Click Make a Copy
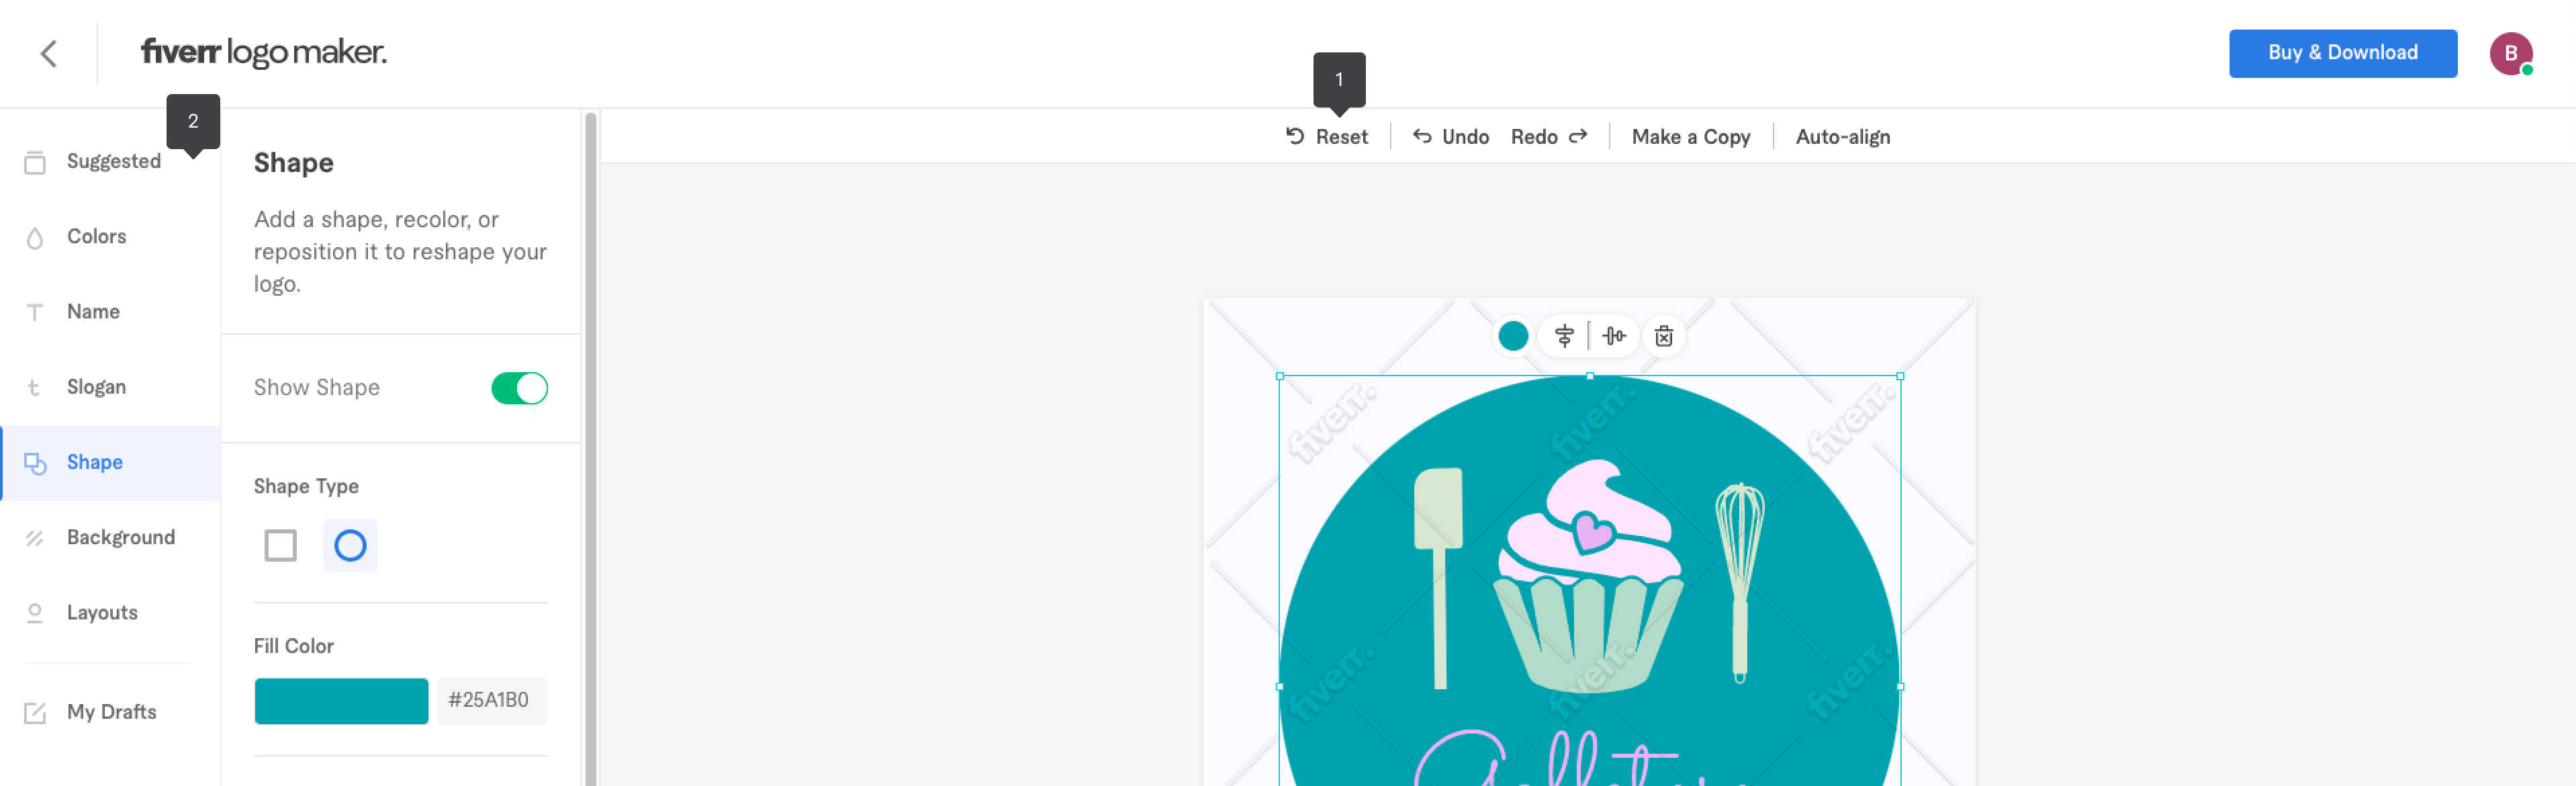 [1690, 137]
